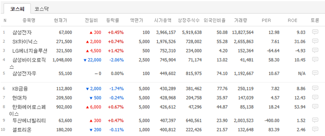Select KB금융 market cap 430,289

pos(168,89)
